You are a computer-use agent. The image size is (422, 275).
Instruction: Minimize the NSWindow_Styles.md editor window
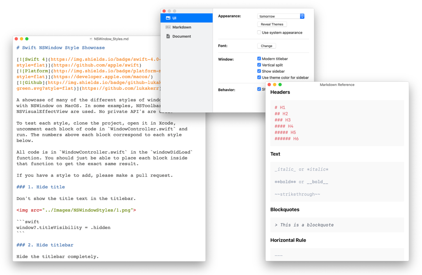[21, 39]
